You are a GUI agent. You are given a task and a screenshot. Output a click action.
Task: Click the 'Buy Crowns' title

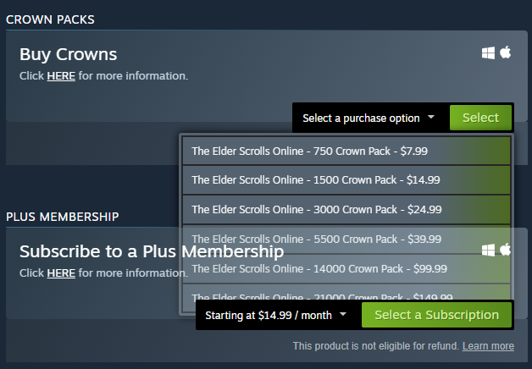(69, 54)
